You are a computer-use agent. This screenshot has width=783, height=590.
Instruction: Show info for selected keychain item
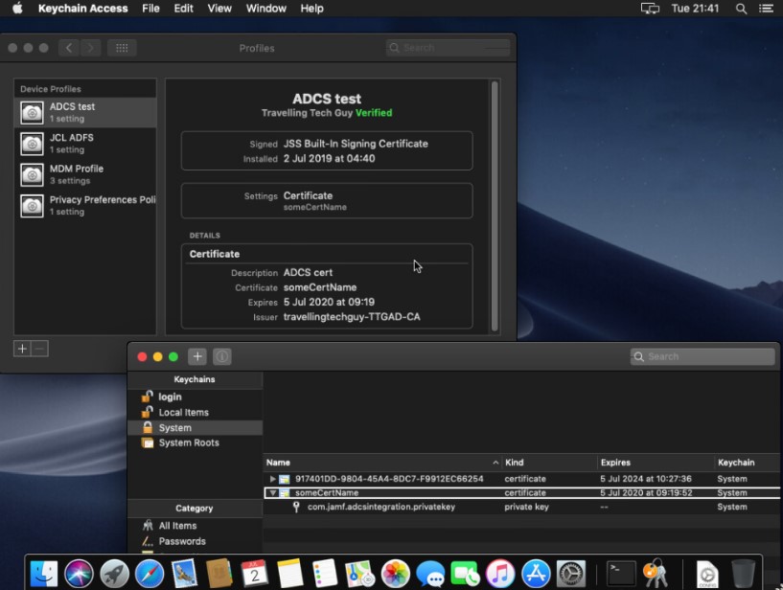coord(222,356)
